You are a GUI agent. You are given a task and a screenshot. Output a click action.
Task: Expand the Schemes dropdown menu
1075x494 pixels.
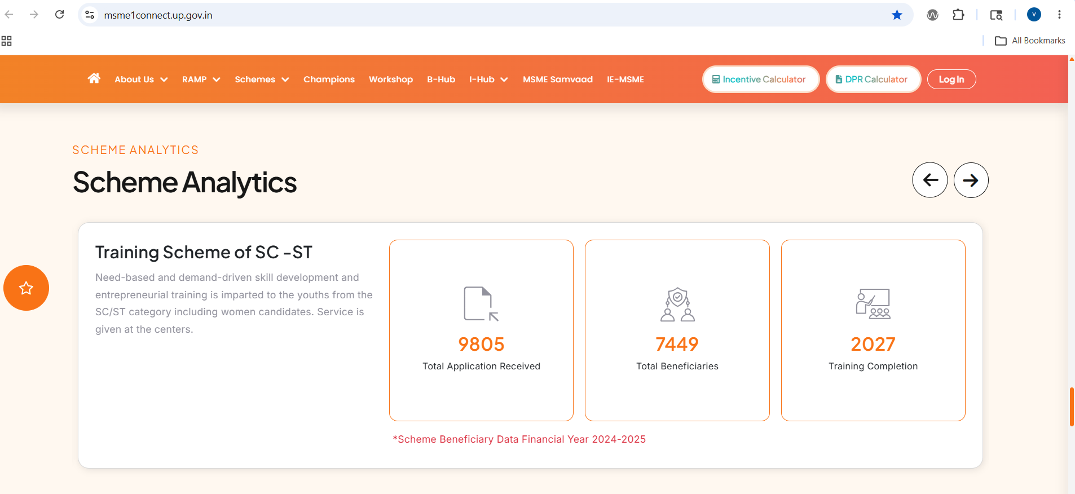262,80
